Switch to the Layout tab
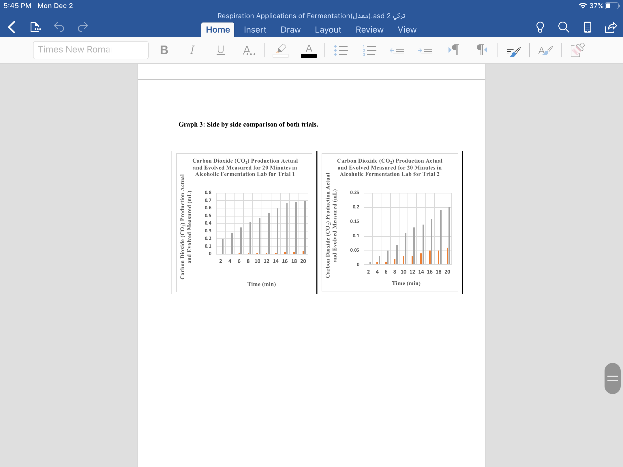 (328, 30)
